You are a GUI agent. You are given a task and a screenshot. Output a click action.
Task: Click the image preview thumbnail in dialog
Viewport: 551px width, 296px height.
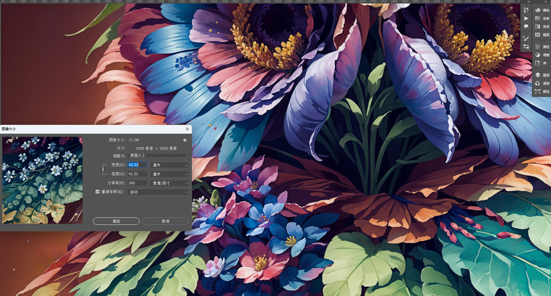point(42,180)
